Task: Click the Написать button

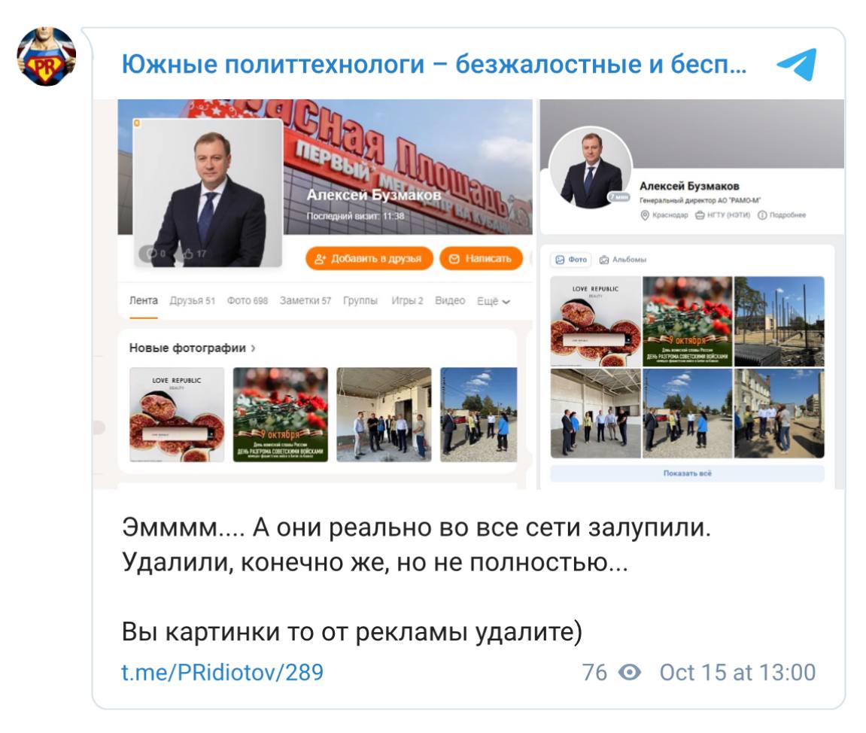Action: coord(481,259)
